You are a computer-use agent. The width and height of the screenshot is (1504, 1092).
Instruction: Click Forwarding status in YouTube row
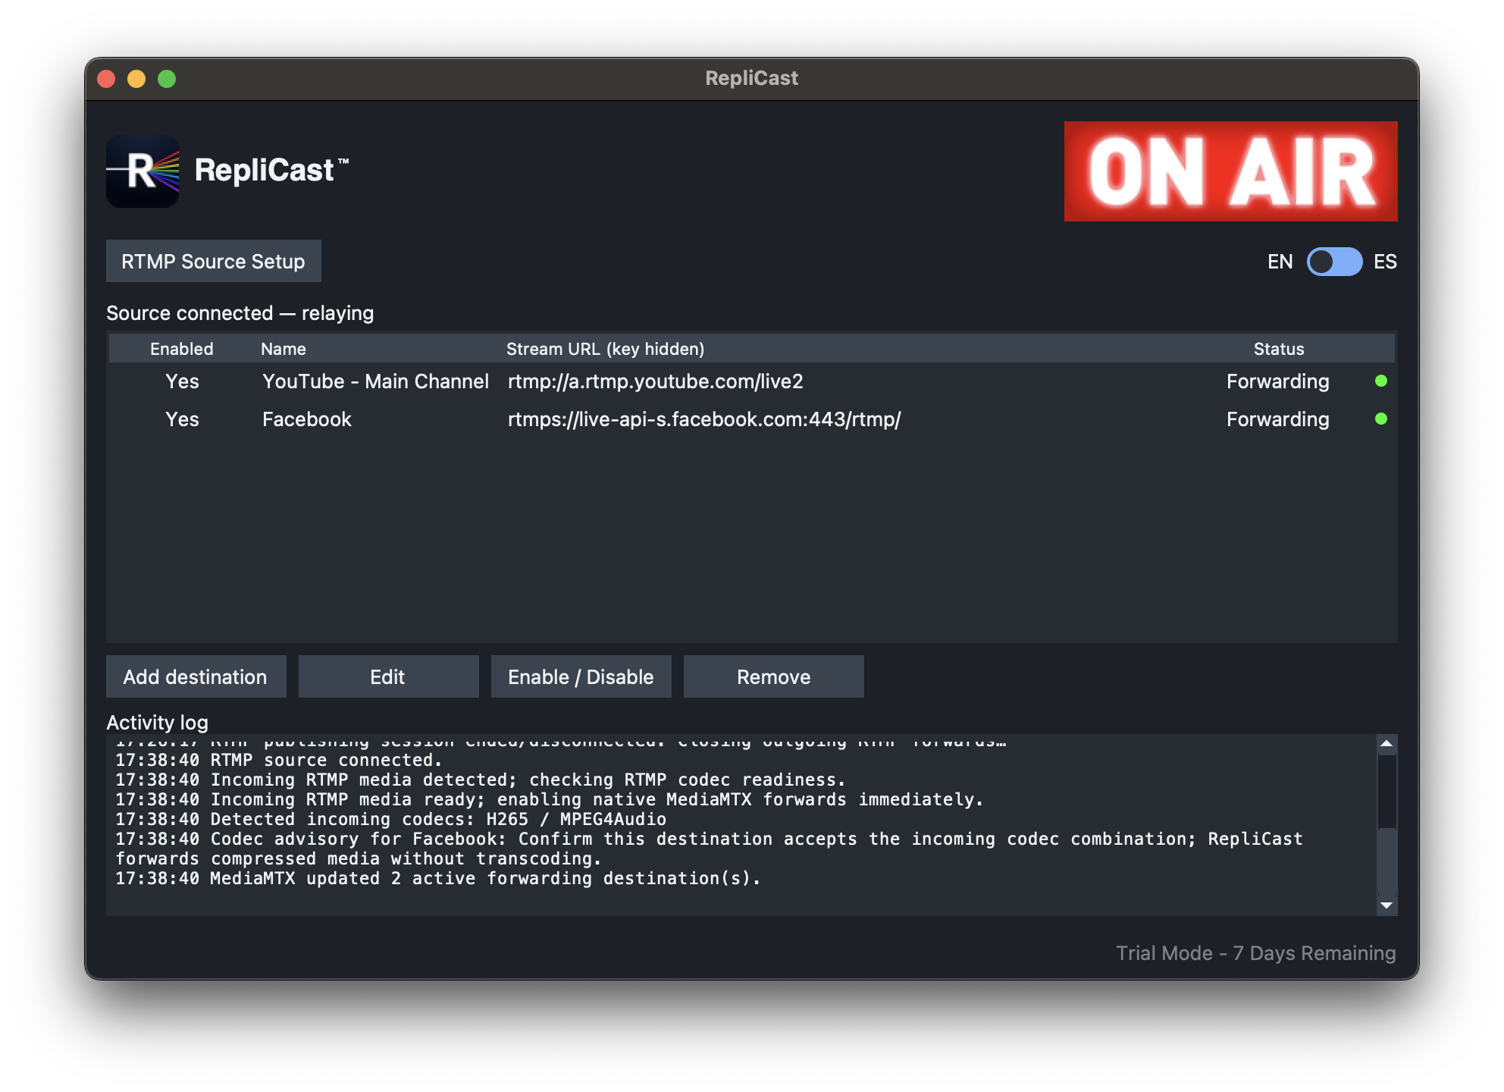point(1277,381)
